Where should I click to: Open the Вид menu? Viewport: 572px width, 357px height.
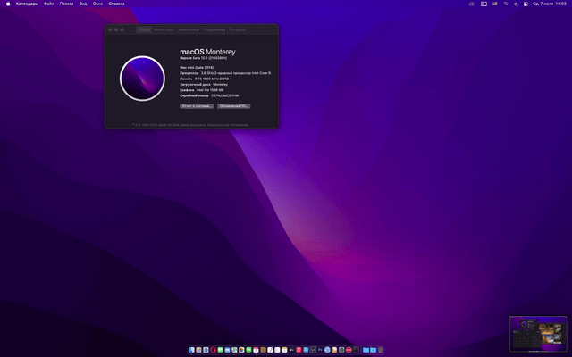coord(83,4)
